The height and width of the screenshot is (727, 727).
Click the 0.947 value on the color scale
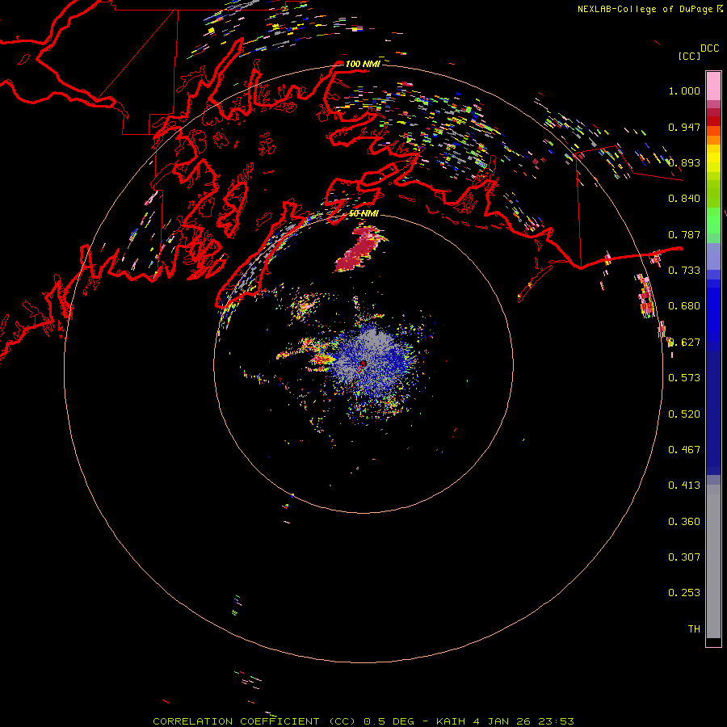(x=684, y=127)
